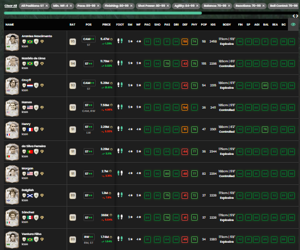
Task: Open the Ventura Filho player link
Action: [31, 234]
